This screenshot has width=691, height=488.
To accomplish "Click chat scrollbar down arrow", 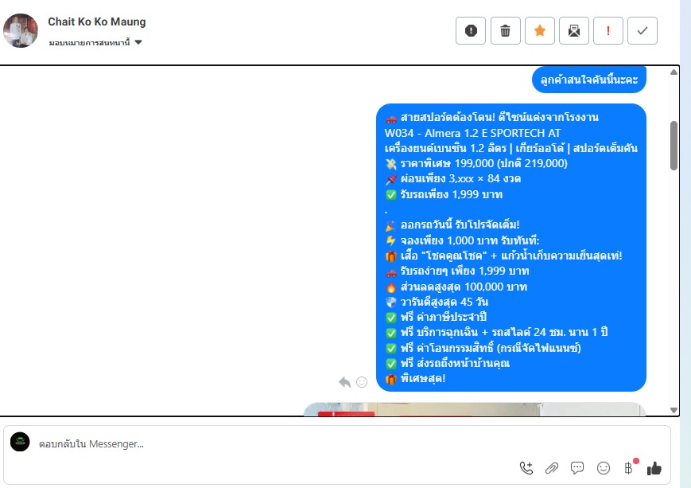I will pyautogui.click(x=674, y=410).
